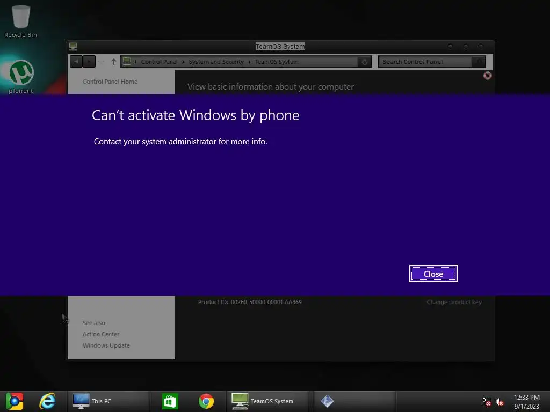
Task: Open the muted volume tray icon
Action: coord(500,402)
